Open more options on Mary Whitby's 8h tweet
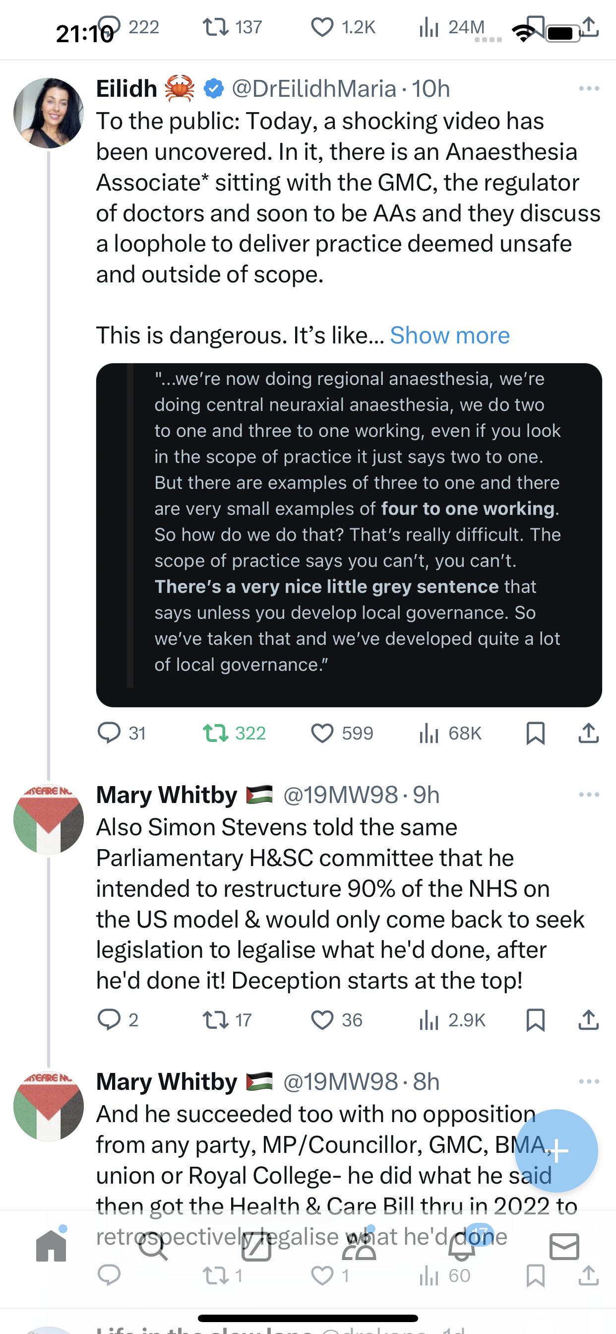Viewport: 616px width, 1334px height. point(589,1081)
